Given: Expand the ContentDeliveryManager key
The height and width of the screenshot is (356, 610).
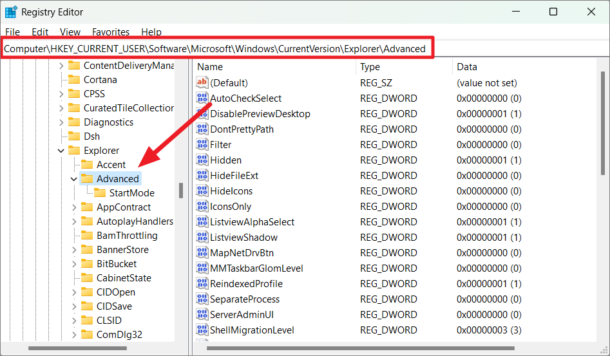Looking at the screenshot, I should 61,66.
